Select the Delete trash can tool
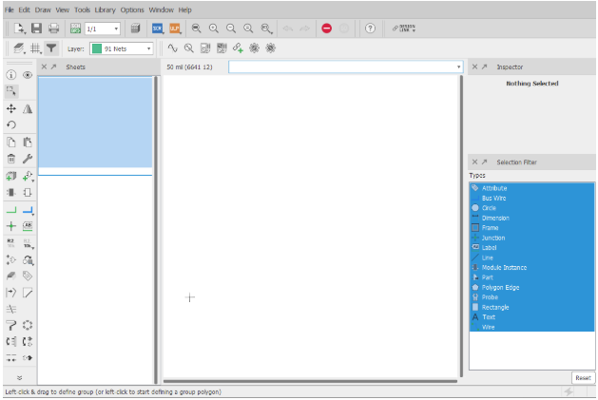This screenshot has width=598, height=400. [x=11, y=159]
